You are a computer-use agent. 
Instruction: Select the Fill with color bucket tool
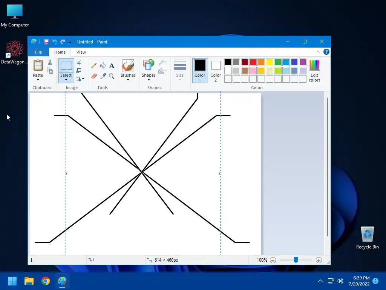point(103,66)
